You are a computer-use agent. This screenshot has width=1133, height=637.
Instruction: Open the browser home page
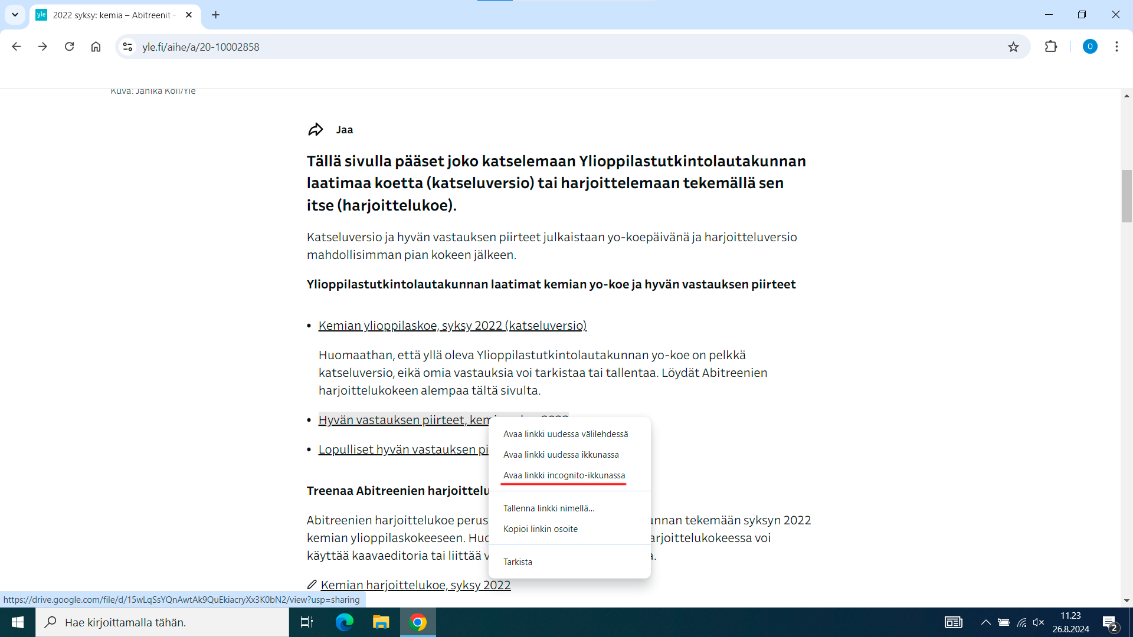click(x=96, y=47)
